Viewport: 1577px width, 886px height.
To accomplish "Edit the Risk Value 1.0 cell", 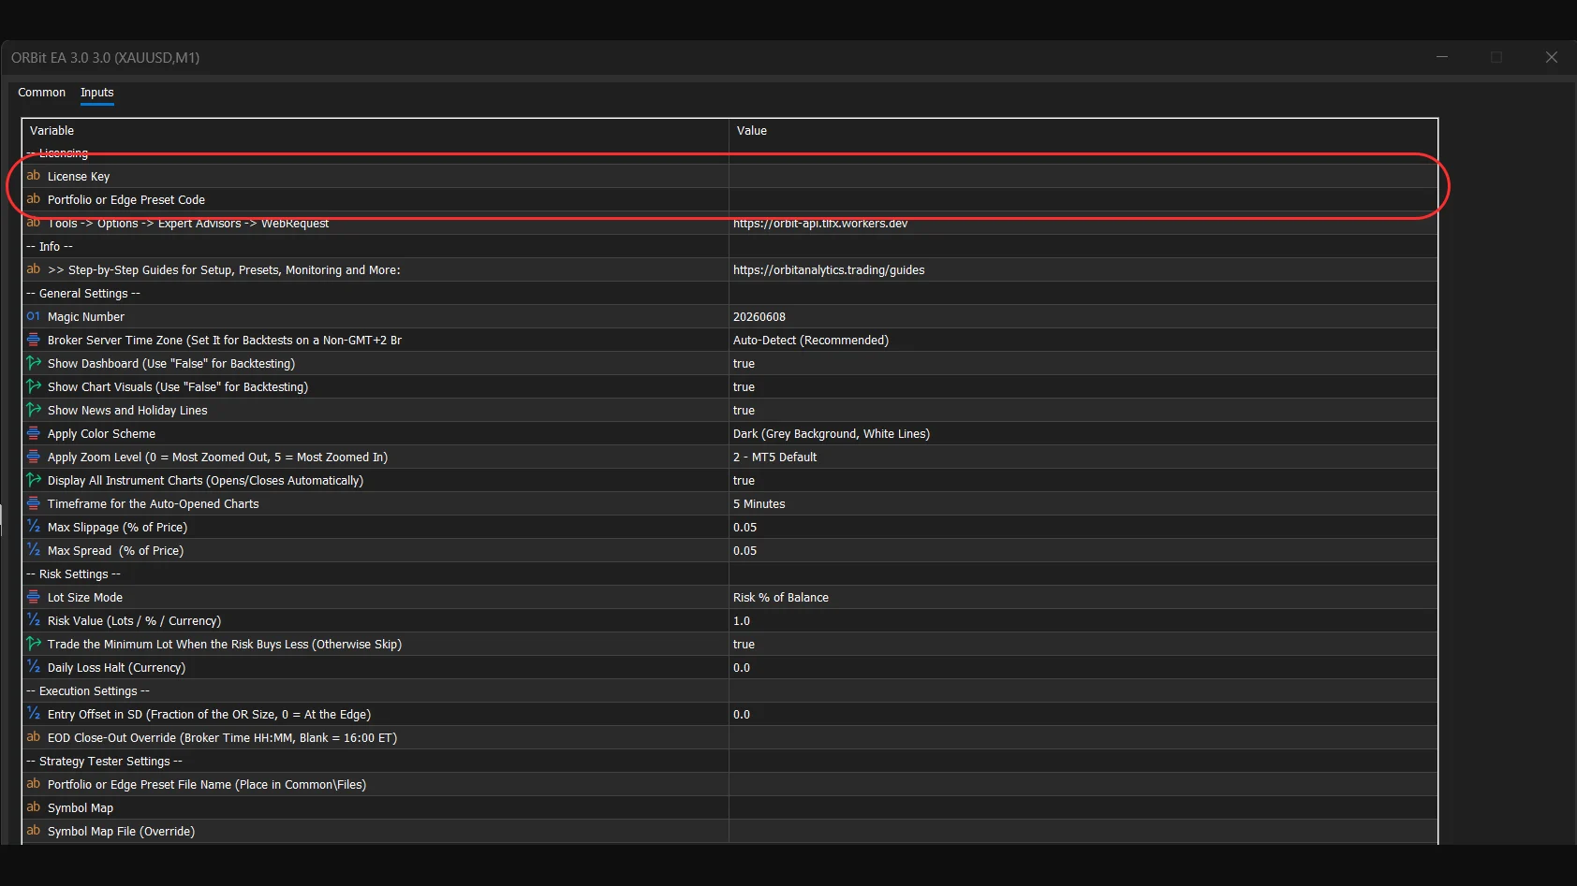I will [1083, 620].
